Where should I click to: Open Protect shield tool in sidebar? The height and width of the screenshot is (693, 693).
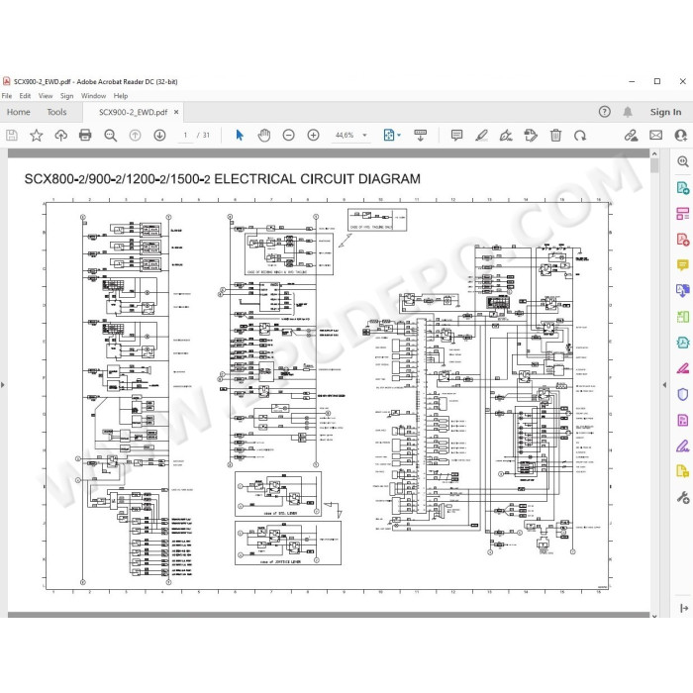[x=683, y=394]
